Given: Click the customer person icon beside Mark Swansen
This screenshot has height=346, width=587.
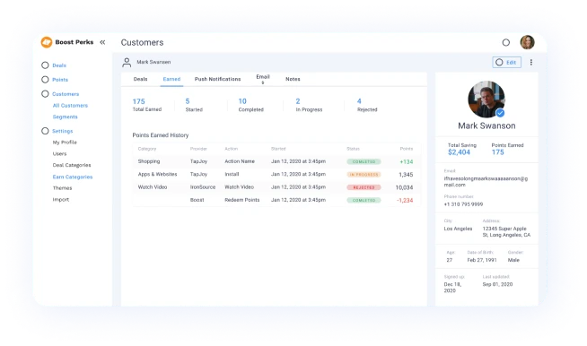Looking at the screenshot, I should [127, 62].
